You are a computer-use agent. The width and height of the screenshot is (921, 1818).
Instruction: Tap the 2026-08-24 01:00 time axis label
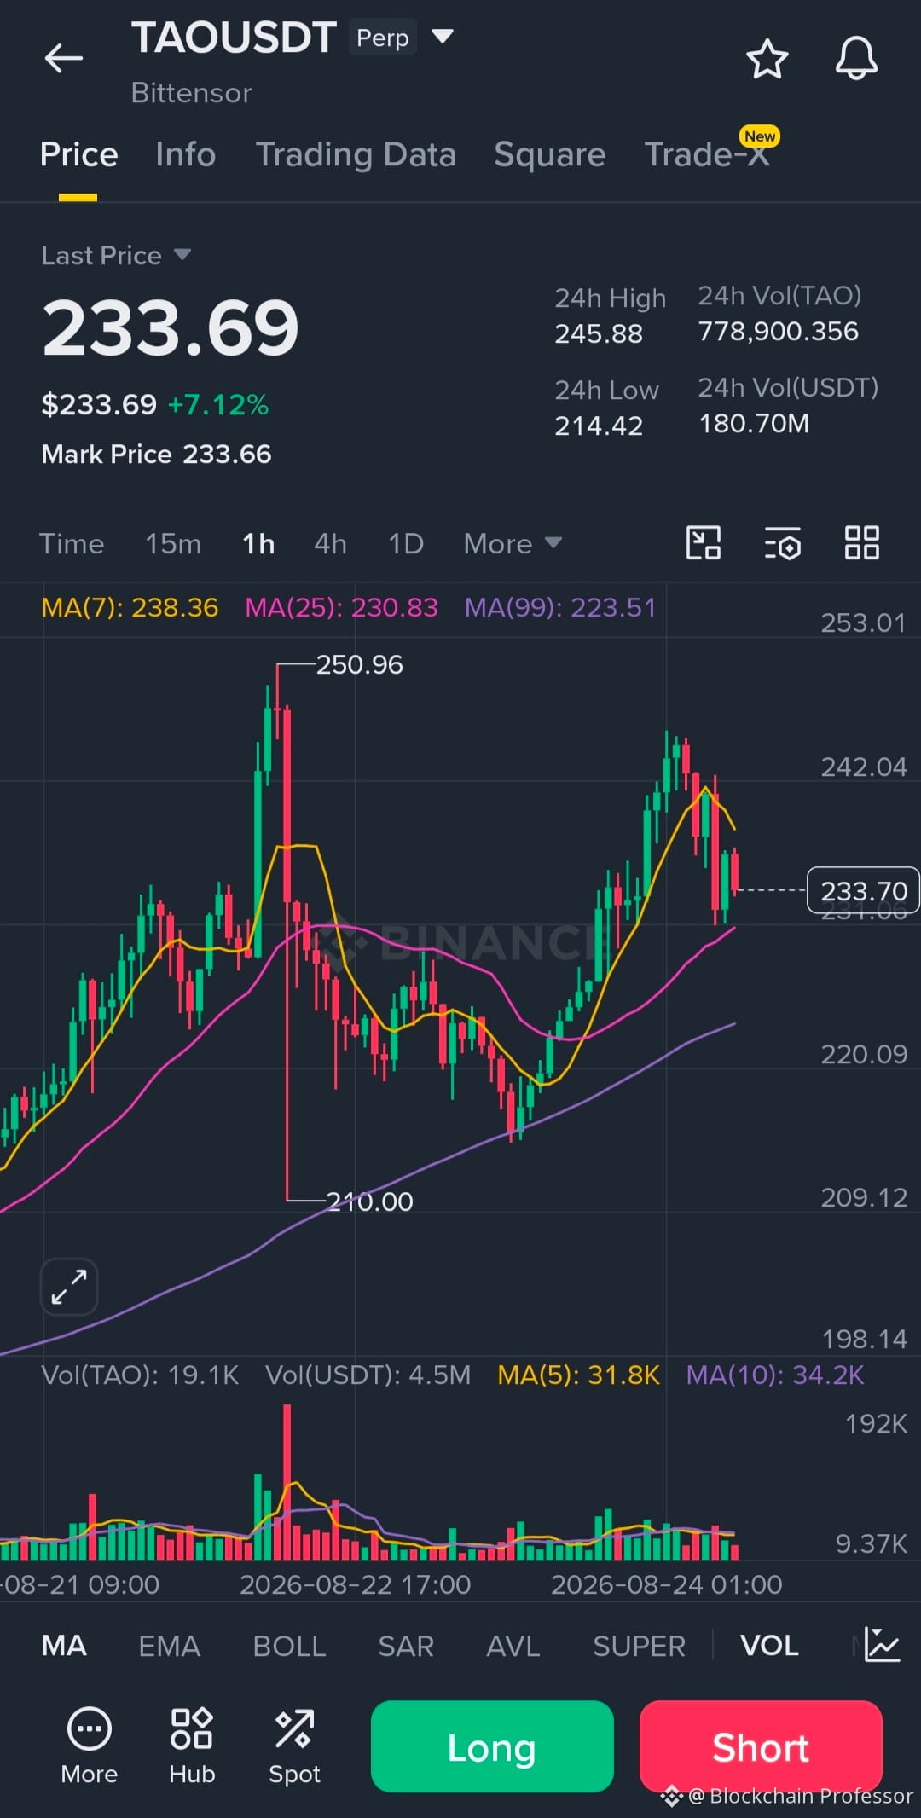[667, 1584]
